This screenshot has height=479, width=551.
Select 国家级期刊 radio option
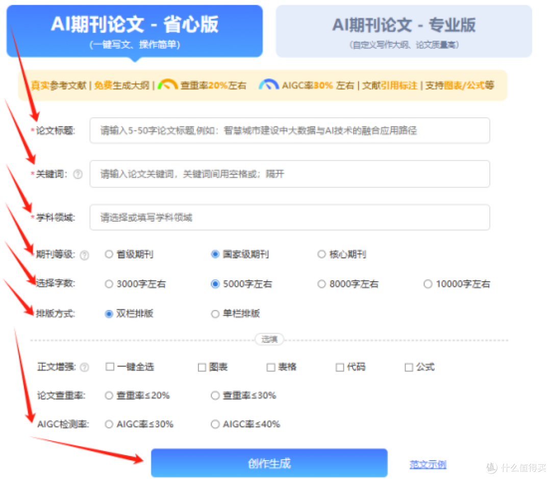tap(215, 254)
